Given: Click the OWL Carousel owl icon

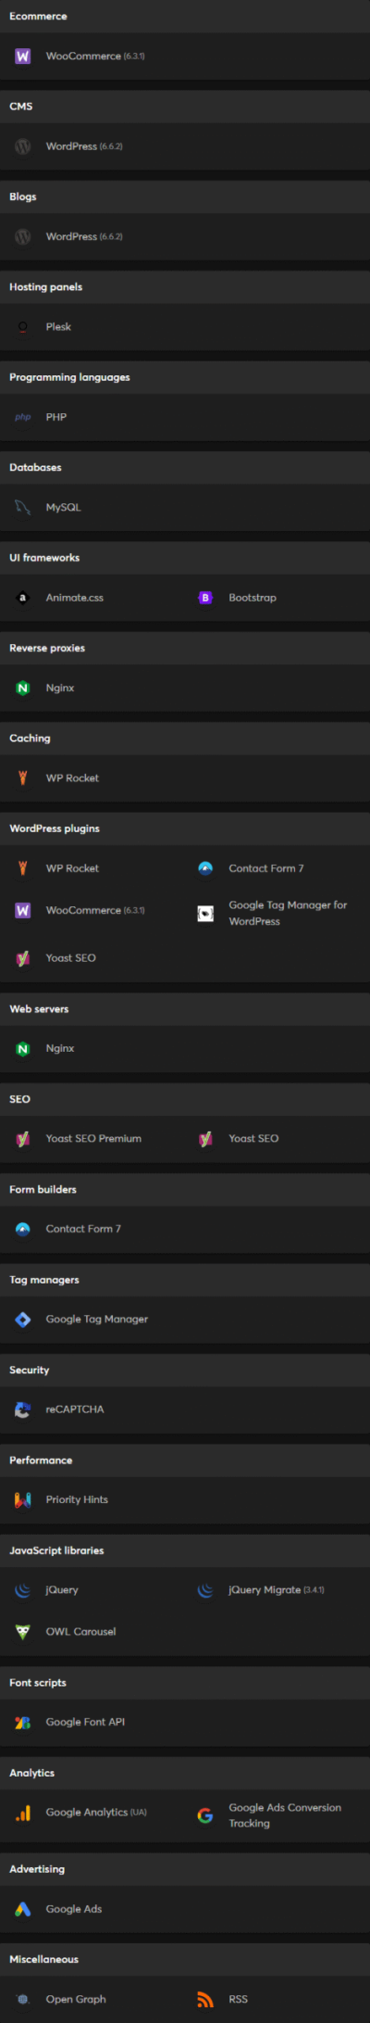Looking at the screenshot, I should pos(23,1632).
